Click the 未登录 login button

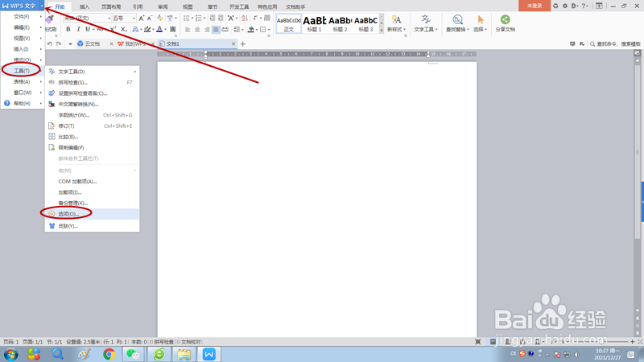pos(535,6)
